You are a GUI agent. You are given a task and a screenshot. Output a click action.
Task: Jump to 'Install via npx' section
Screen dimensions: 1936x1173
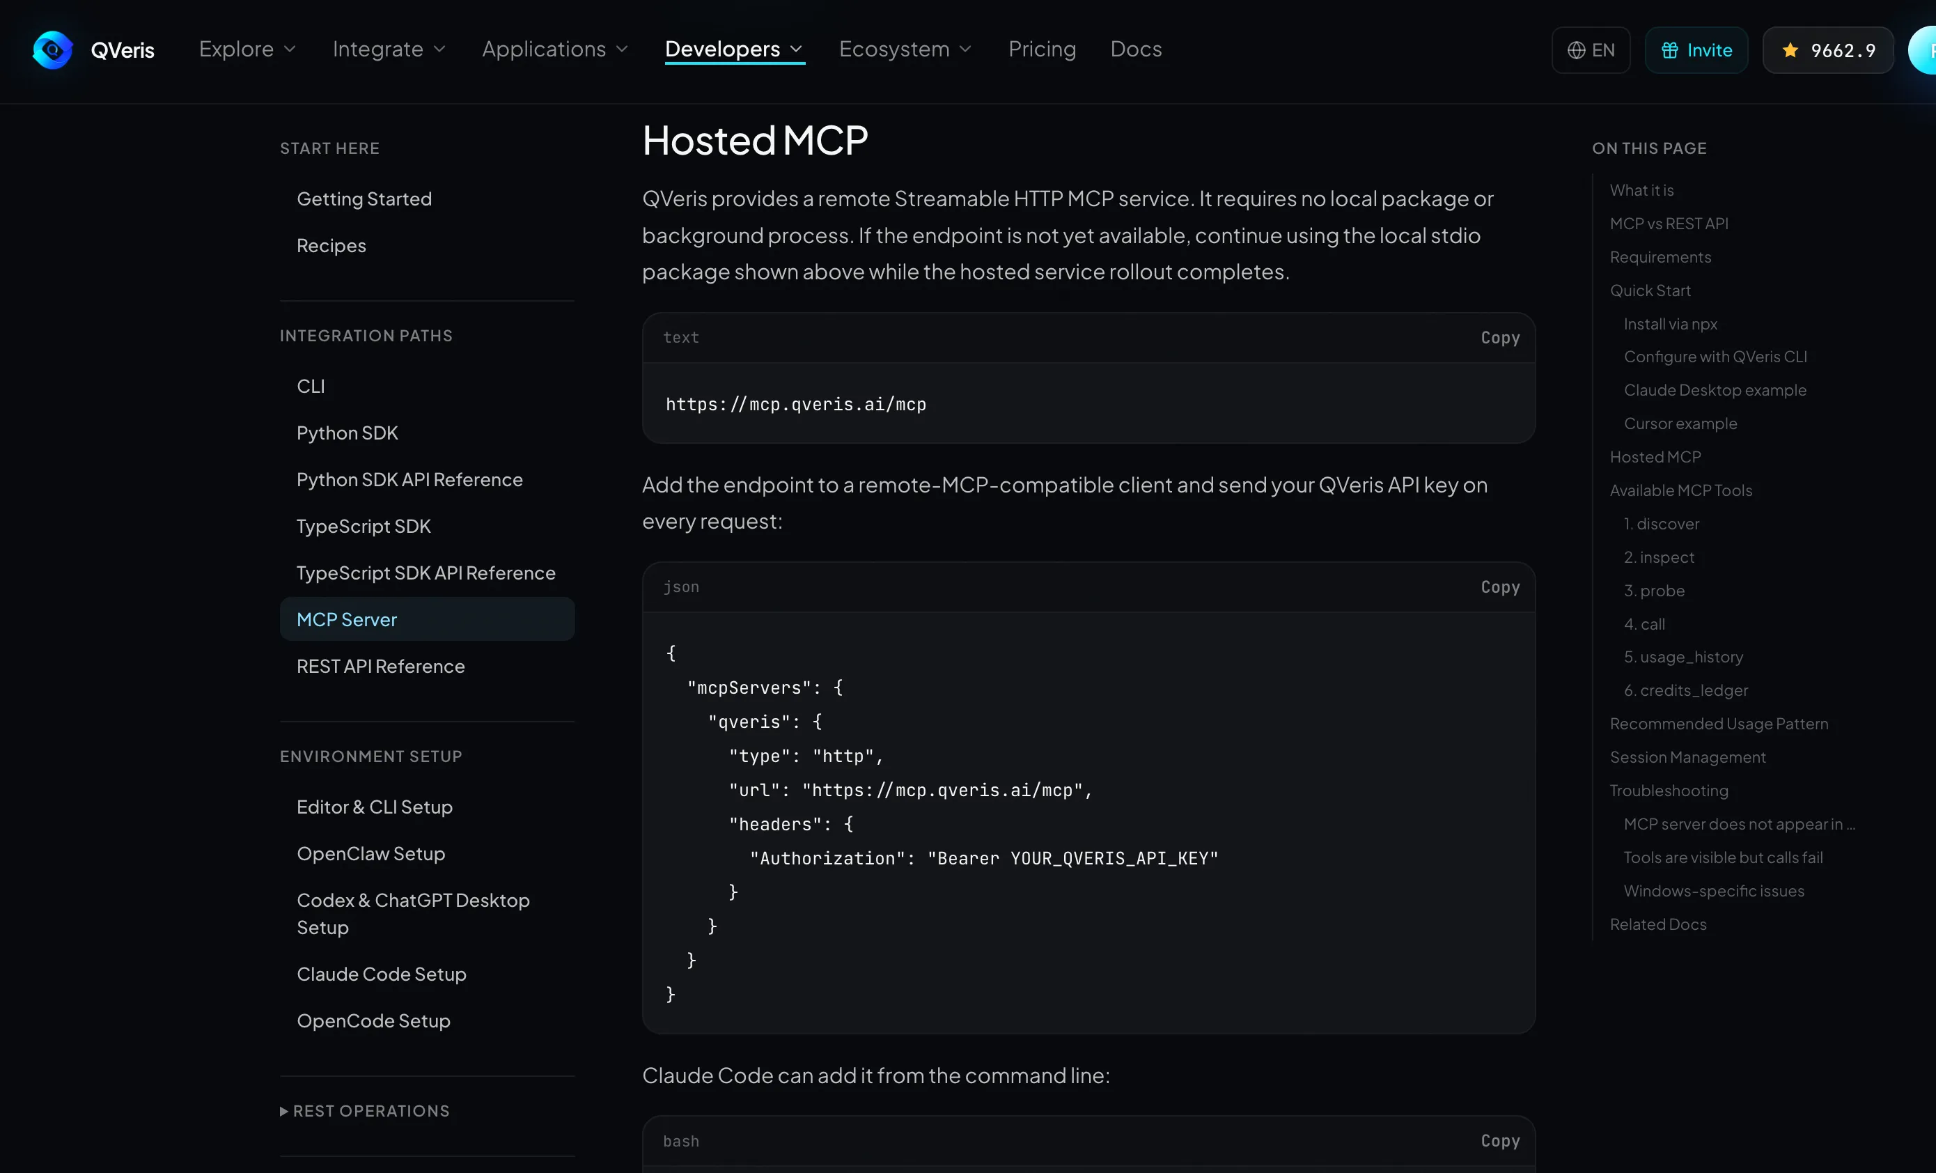tap(1671, 324)
